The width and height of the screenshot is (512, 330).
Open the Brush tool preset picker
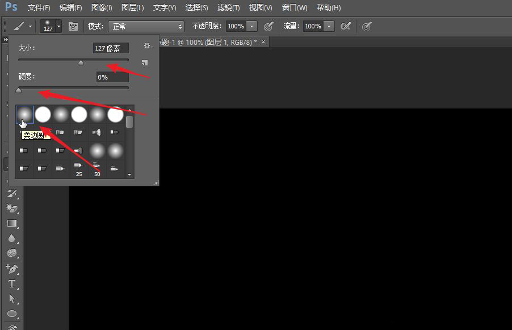pos(23,26)
